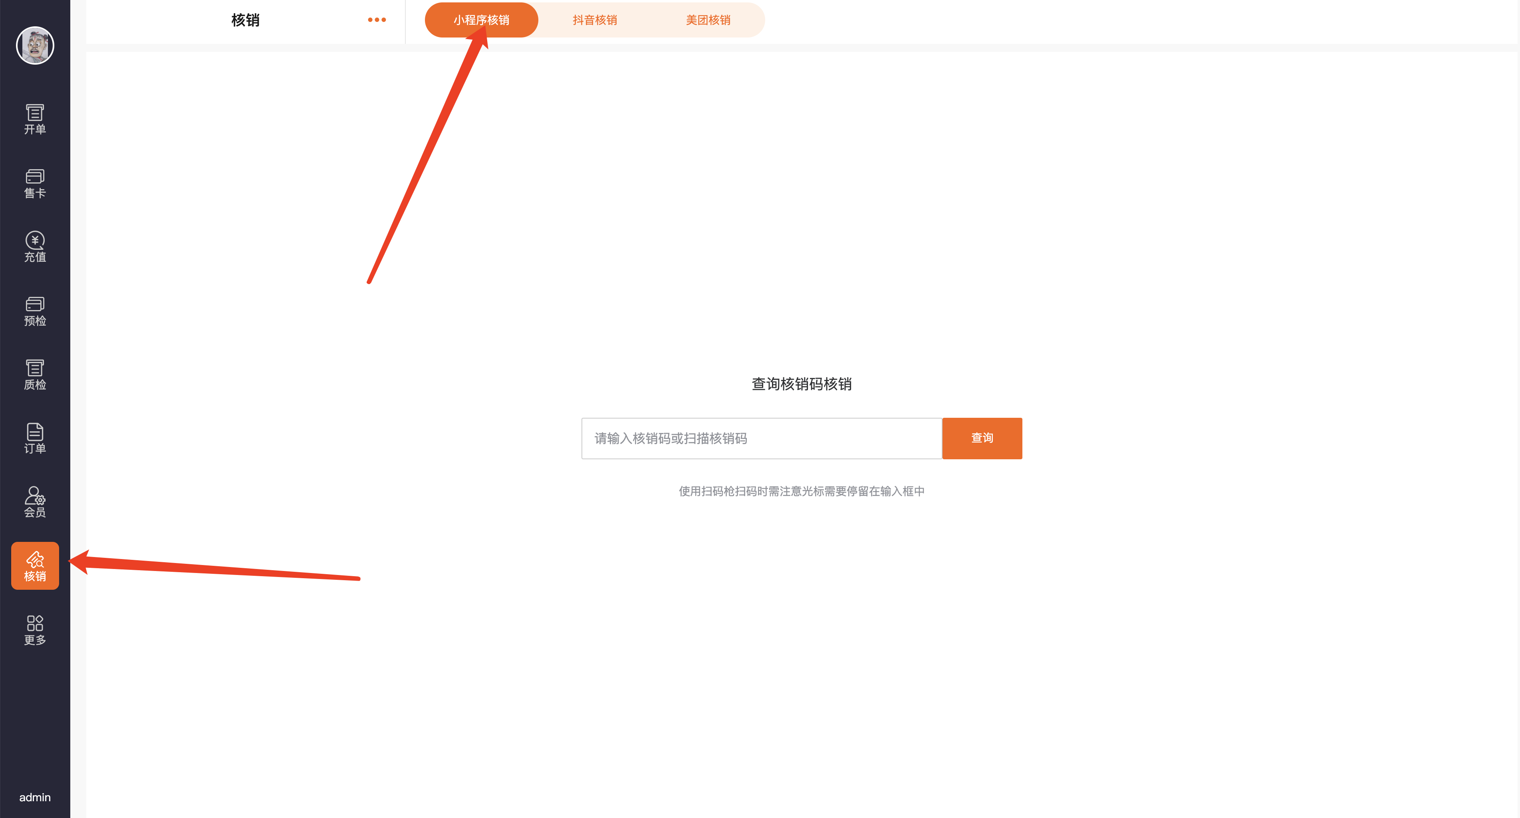Open the 开单 billing sidebar icon
Viewport: 1520px width, 818px height.
pyautogui.click(x=35, y=119)
